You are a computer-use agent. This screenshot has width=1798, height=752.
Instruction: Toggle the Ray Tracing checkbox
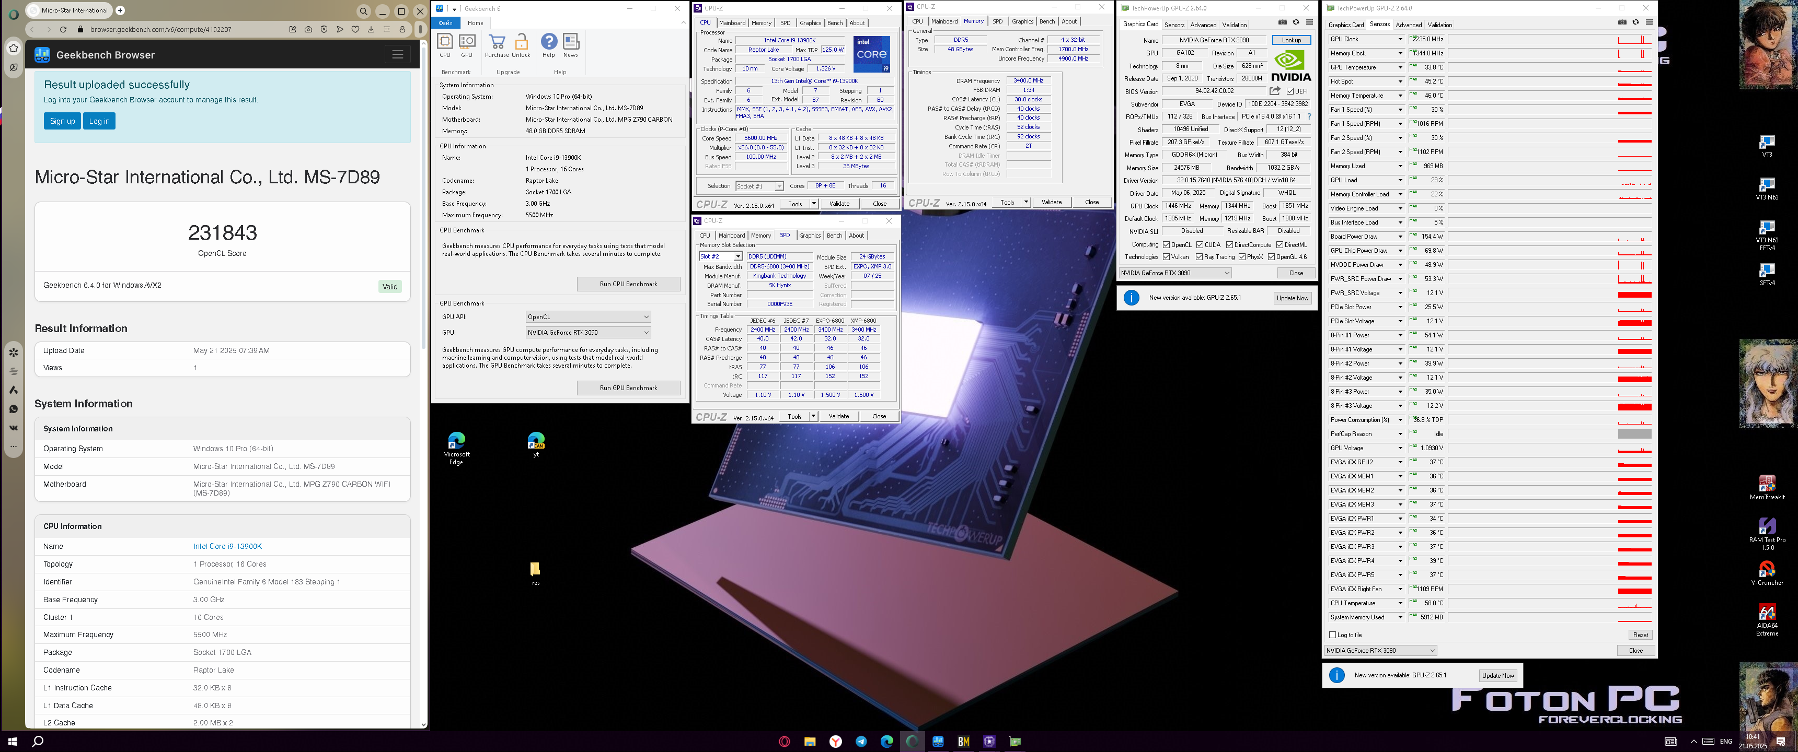pyautogui.click(x=1199, y=257)
